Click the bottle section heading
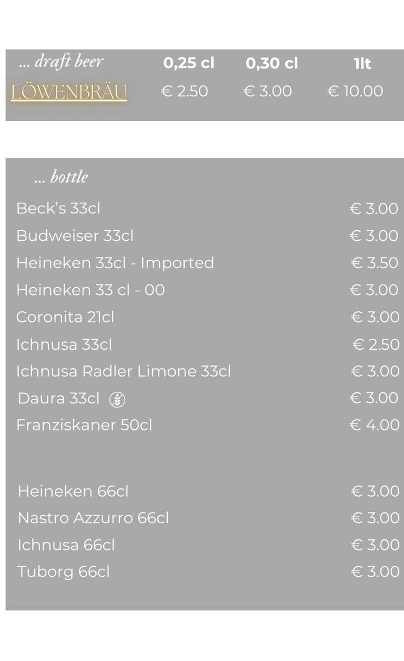The image size is (404, 661). (x=61, y=177)
